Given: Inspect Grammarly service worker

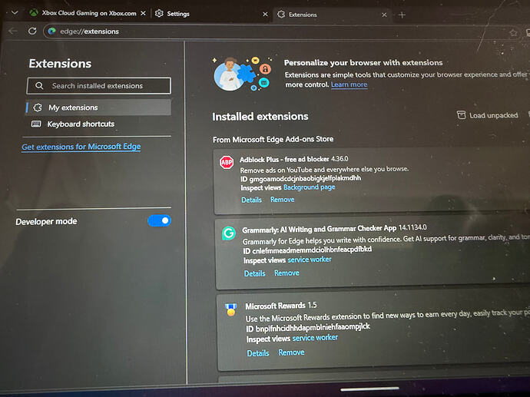Looking at the screenshot, I should tap(310, 260).
